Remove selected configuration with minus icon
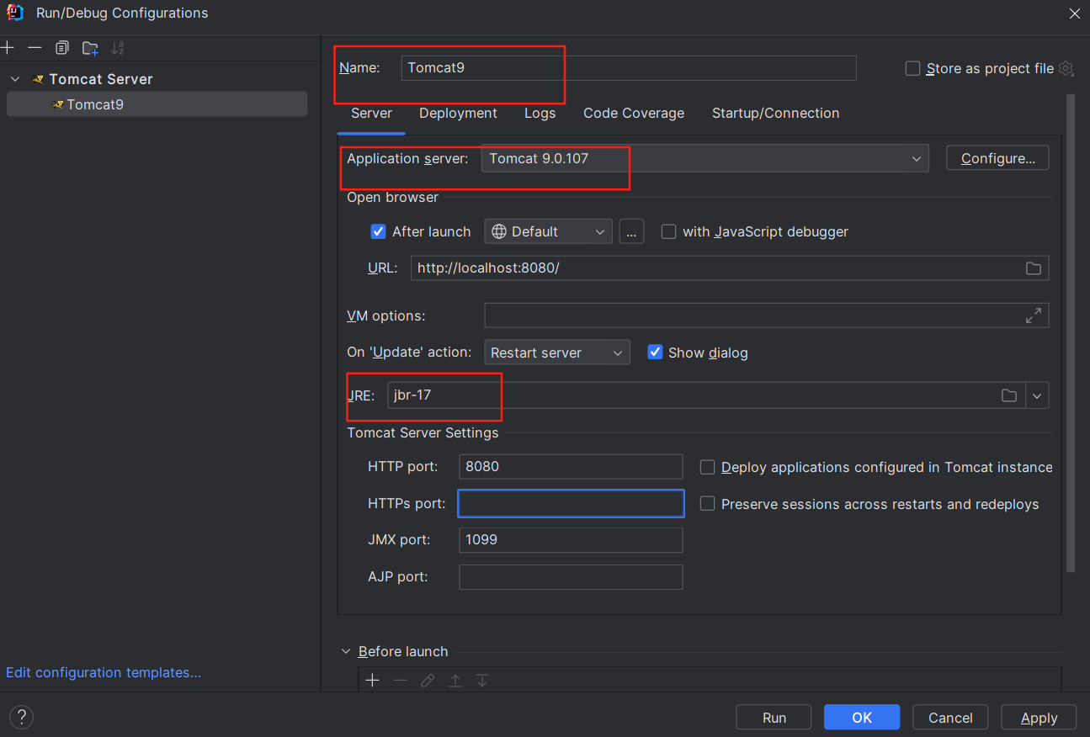This screenshot has height=737, width=1090. pos(35,48)
